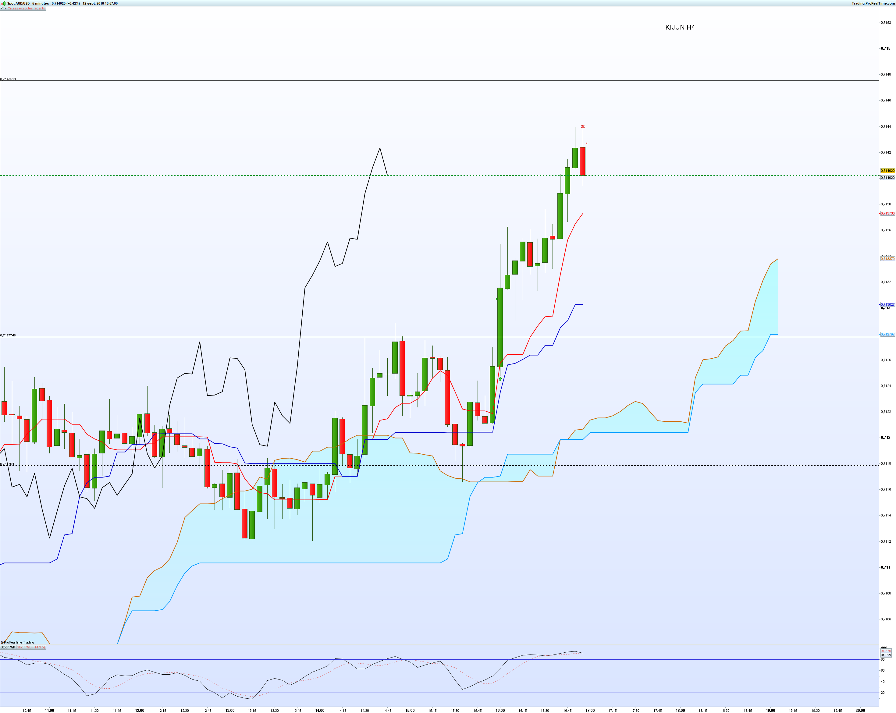This screenshot has width=896, height=713.
Task: Click the 0,711784 dashed line label
Action: [x=7, y=464]
